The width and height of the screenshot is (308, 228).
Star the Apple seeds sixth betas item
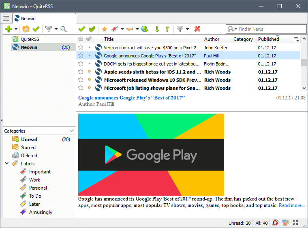click(81, 72)
